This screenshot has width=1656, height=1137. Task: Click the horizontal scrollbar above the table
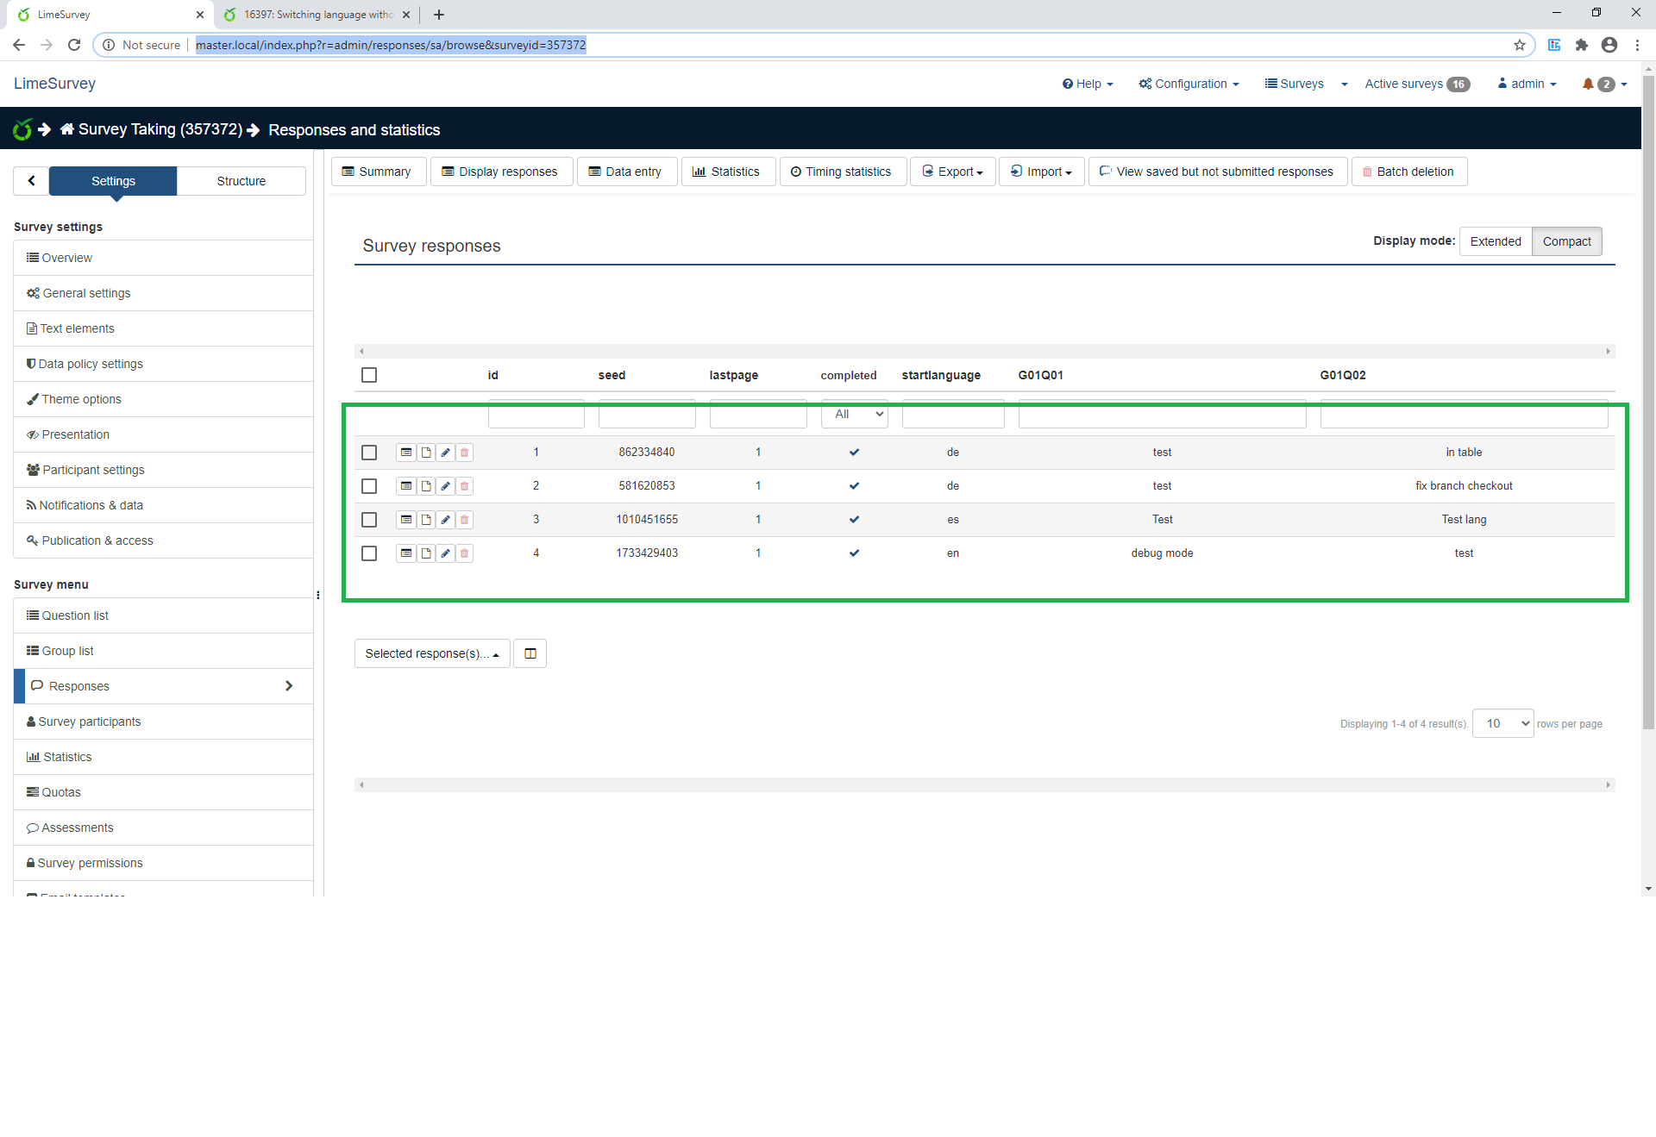click(983, 352)
